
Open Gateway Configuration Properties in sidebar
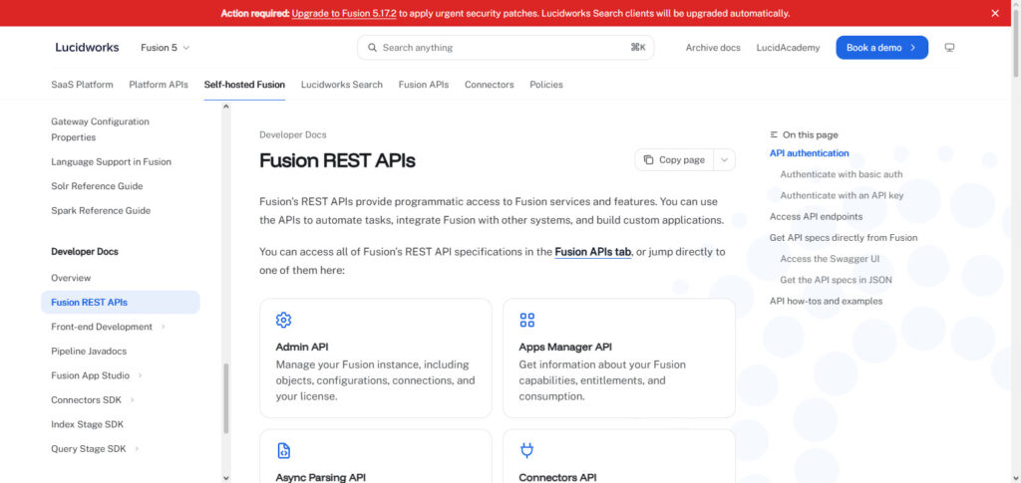point(101,129)
